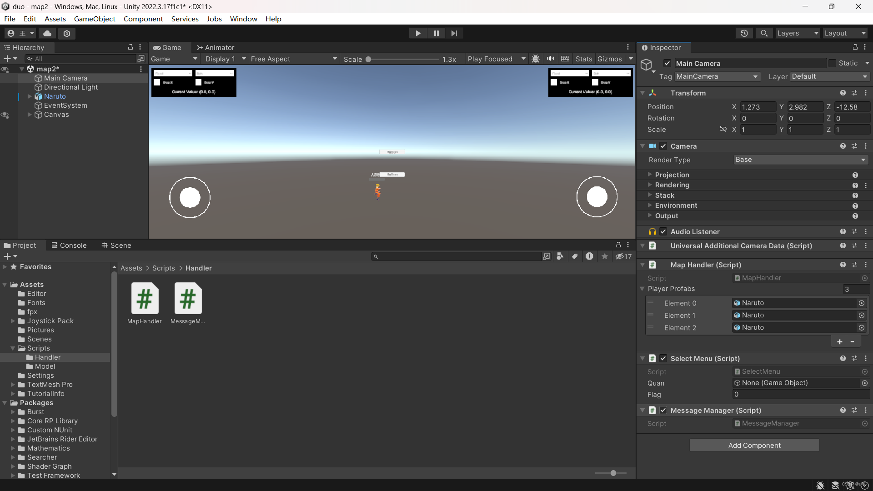Select the MessageManager script asset
The image size is (873, 491).
[x=188, y=303]
